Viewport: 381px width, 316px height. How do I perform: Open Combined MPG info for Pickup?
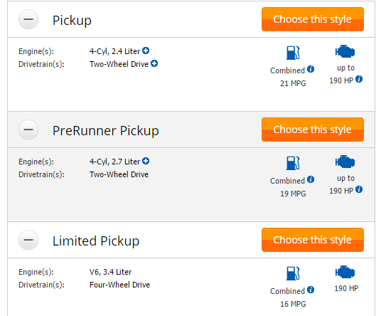[x=311, y=69]
